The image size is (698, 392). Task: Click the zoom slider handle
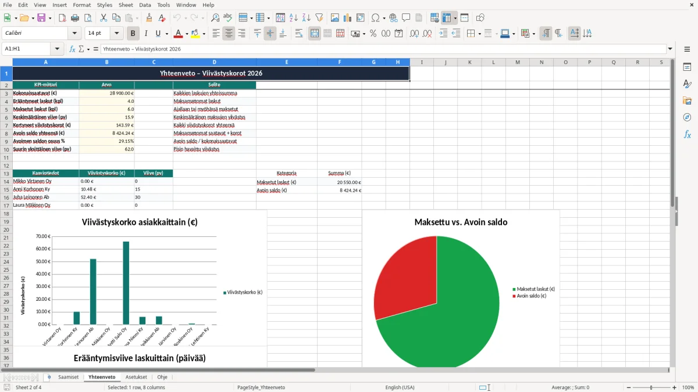click(x=651, y=387)
